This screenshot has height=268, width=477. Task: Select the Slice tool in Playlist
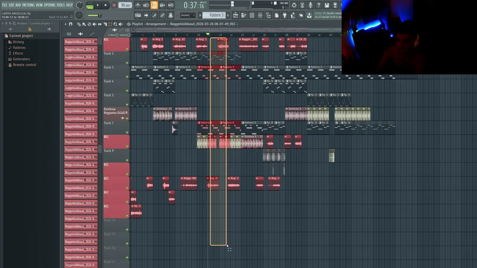tap(105, 24)
